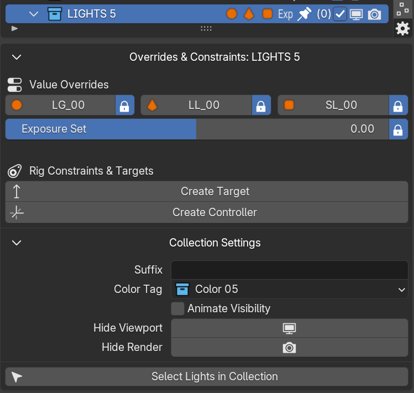Click the Create Controller button
Viewport: 414px width, 393px height.
click(x=207, y=212)
